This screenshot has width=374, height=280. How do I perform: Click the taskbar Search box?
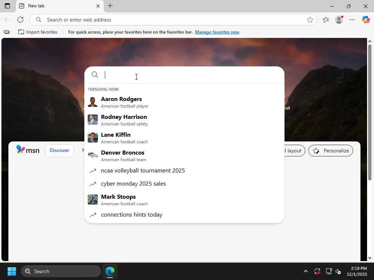(61, 271)
